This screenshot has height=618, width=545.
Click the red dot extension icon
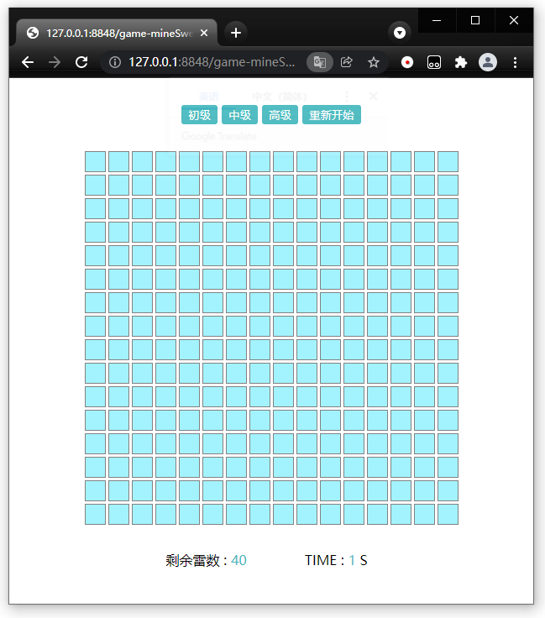(407, 62)
